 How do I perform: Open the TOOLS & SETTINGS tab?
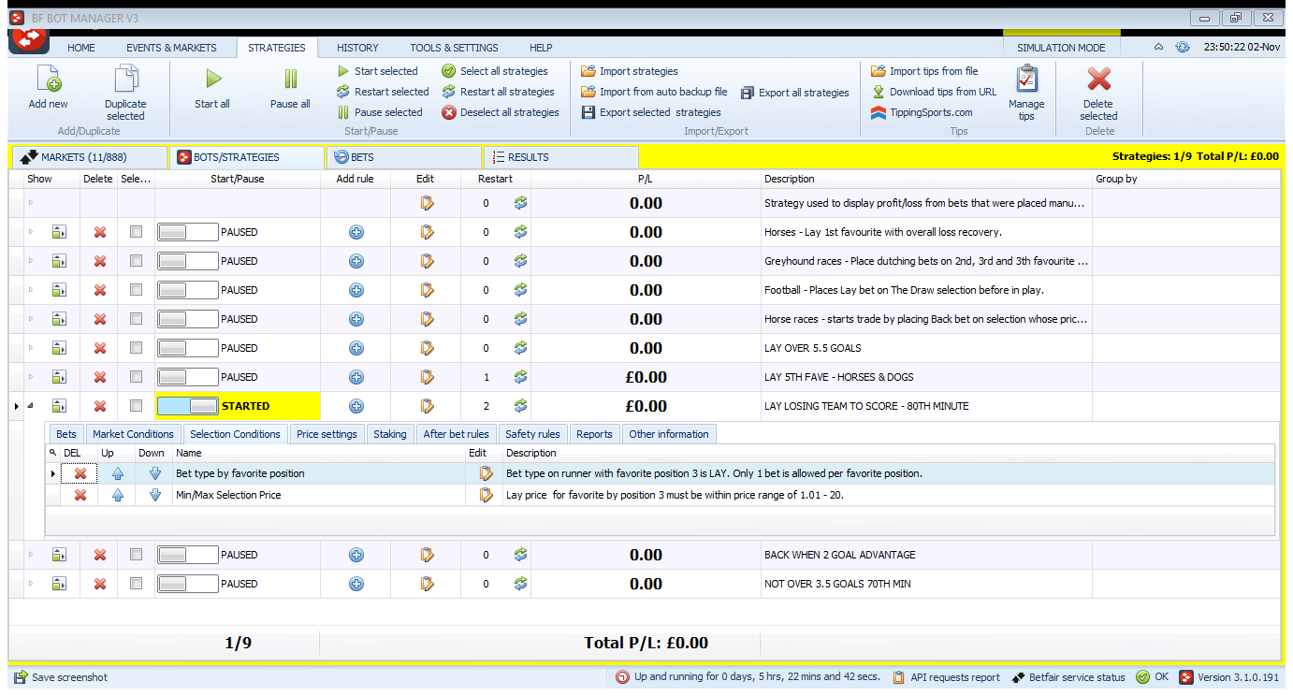tap(454, 48)
